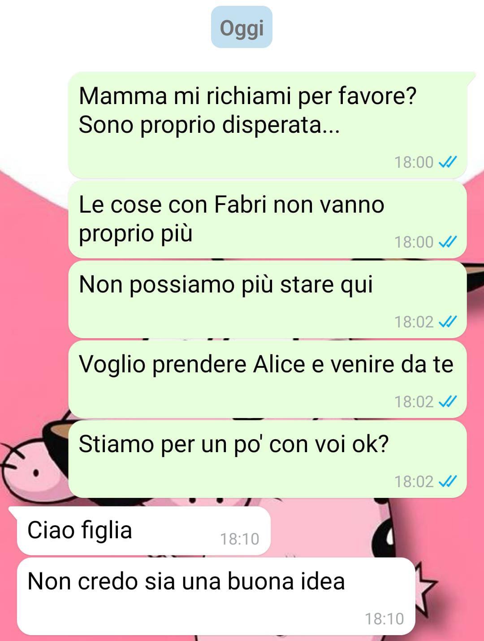This screenshot has width=484, height=641.
Task: Tap the 'Oggi' date label
Action: click(242, 27)
